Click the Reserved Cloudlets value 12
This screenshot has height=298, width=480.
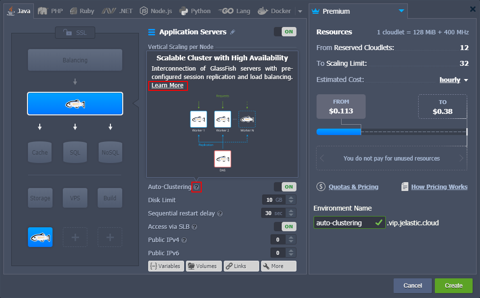click(464, 48)
